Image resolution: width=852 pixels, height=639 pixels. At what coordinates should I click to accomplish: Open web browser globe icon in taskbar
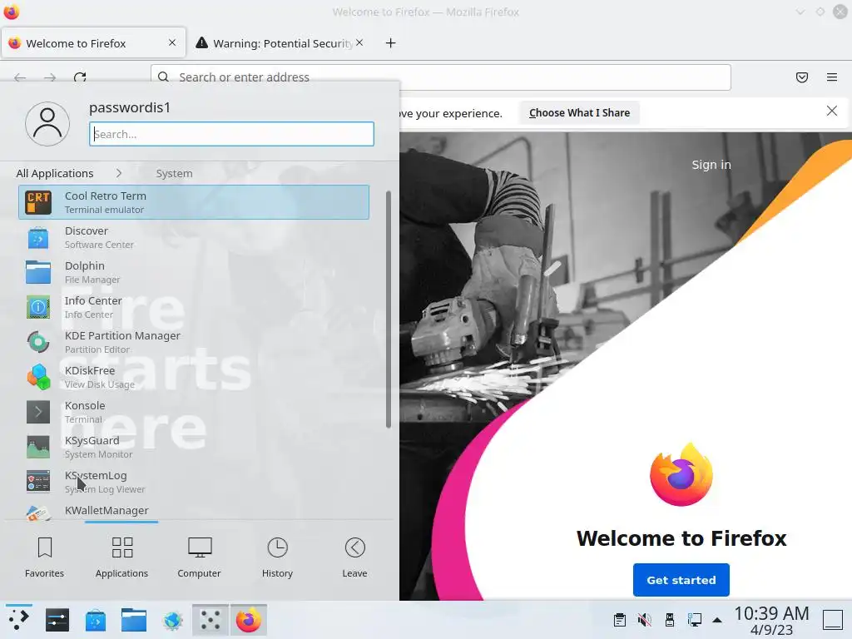pyautogui.click(x=172, y=620)
